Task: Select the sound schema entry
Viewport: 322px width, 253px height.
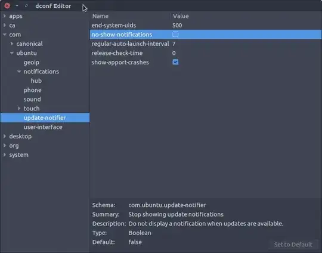Action: pos(32,99)
